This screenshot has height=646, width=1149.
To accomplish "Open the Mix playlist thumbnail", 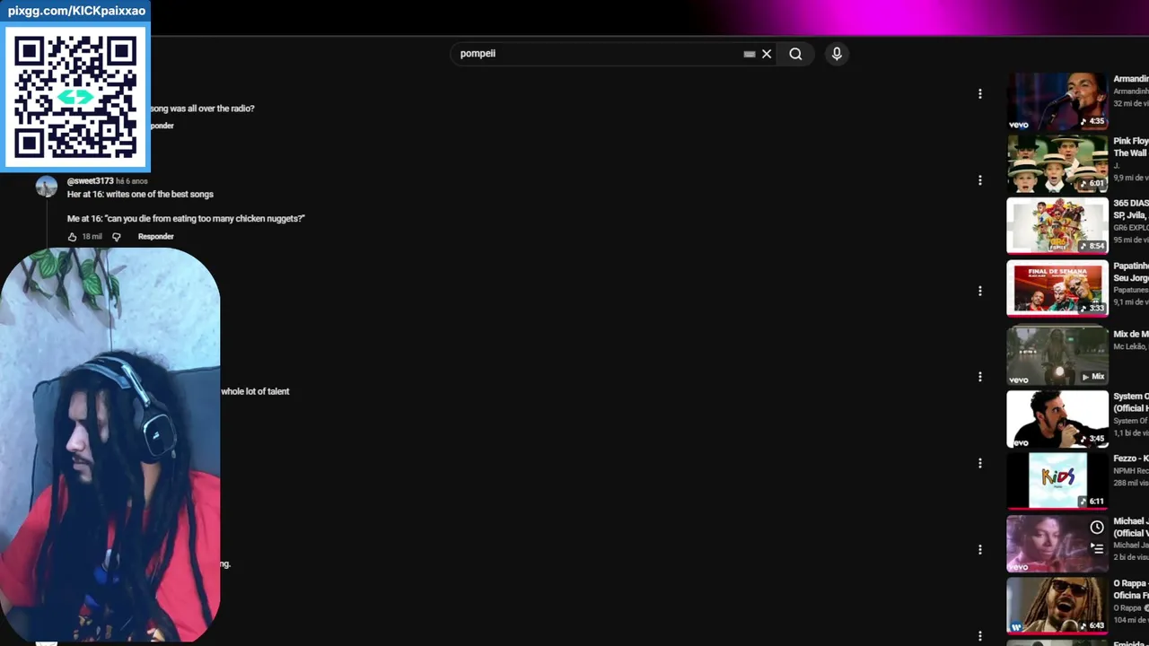I will point(1057,355).
